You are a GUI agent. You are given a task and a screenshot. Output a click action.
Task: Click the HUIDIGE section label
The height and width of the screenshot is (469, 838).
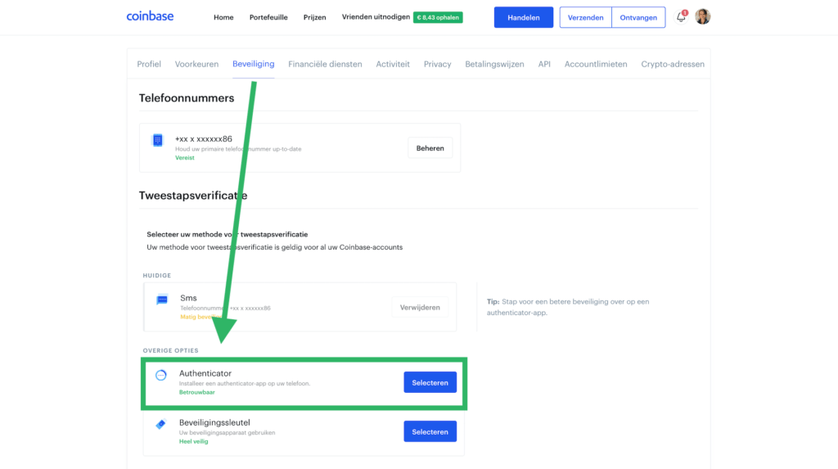tap(156, 275)
